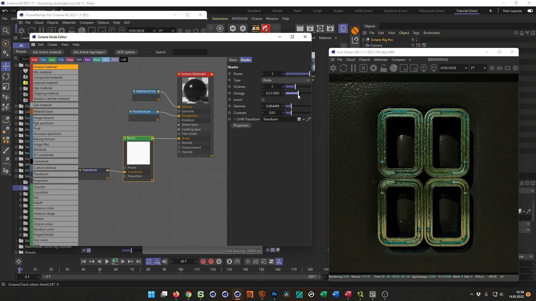The image size is (536, 301).
Task: Select the Move tool in left toolbar
Action: [6, 66]
